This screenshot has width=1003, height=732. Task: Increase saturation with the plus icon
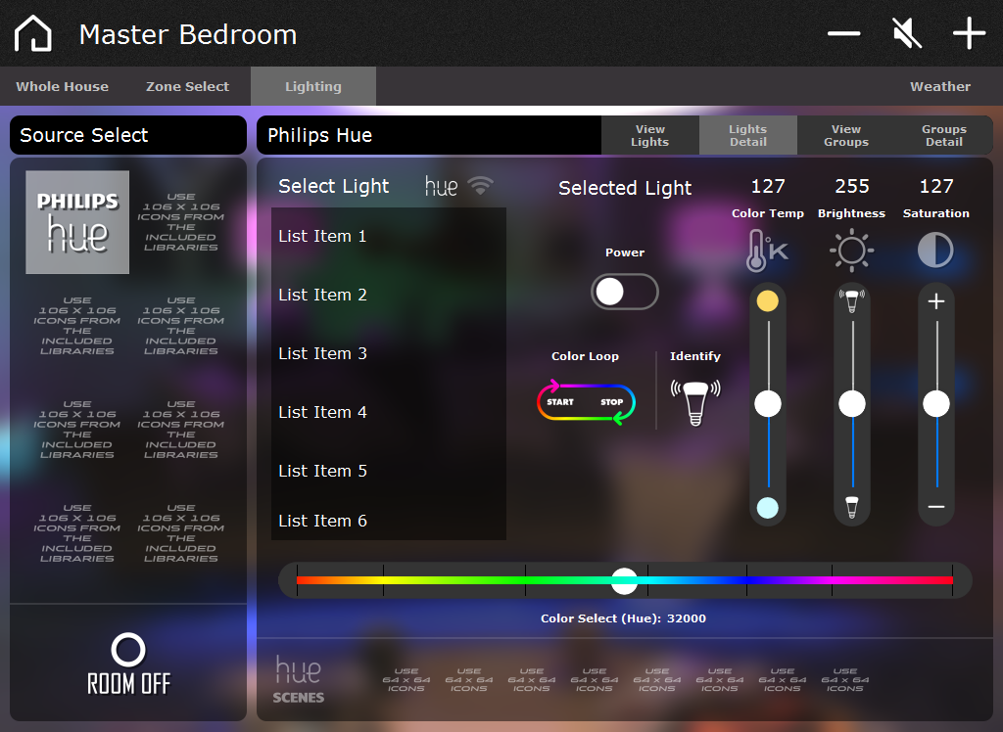935,301
